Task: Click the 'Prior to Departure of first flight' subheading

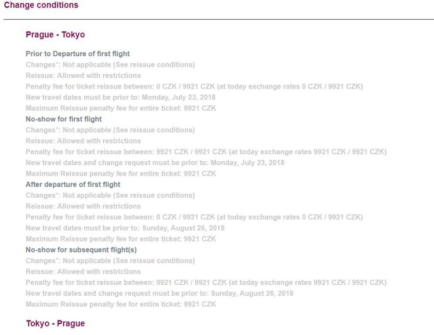Action: point(77,54)
